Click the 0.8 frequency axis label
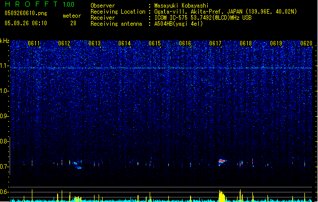 pyautogui.click(x=5, y=141)
